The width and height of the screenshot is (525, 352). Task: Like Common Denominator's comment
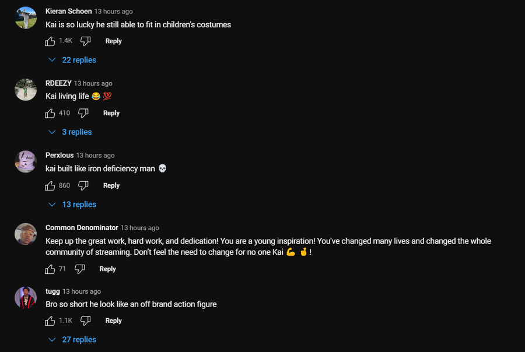[x=50, y=269]
